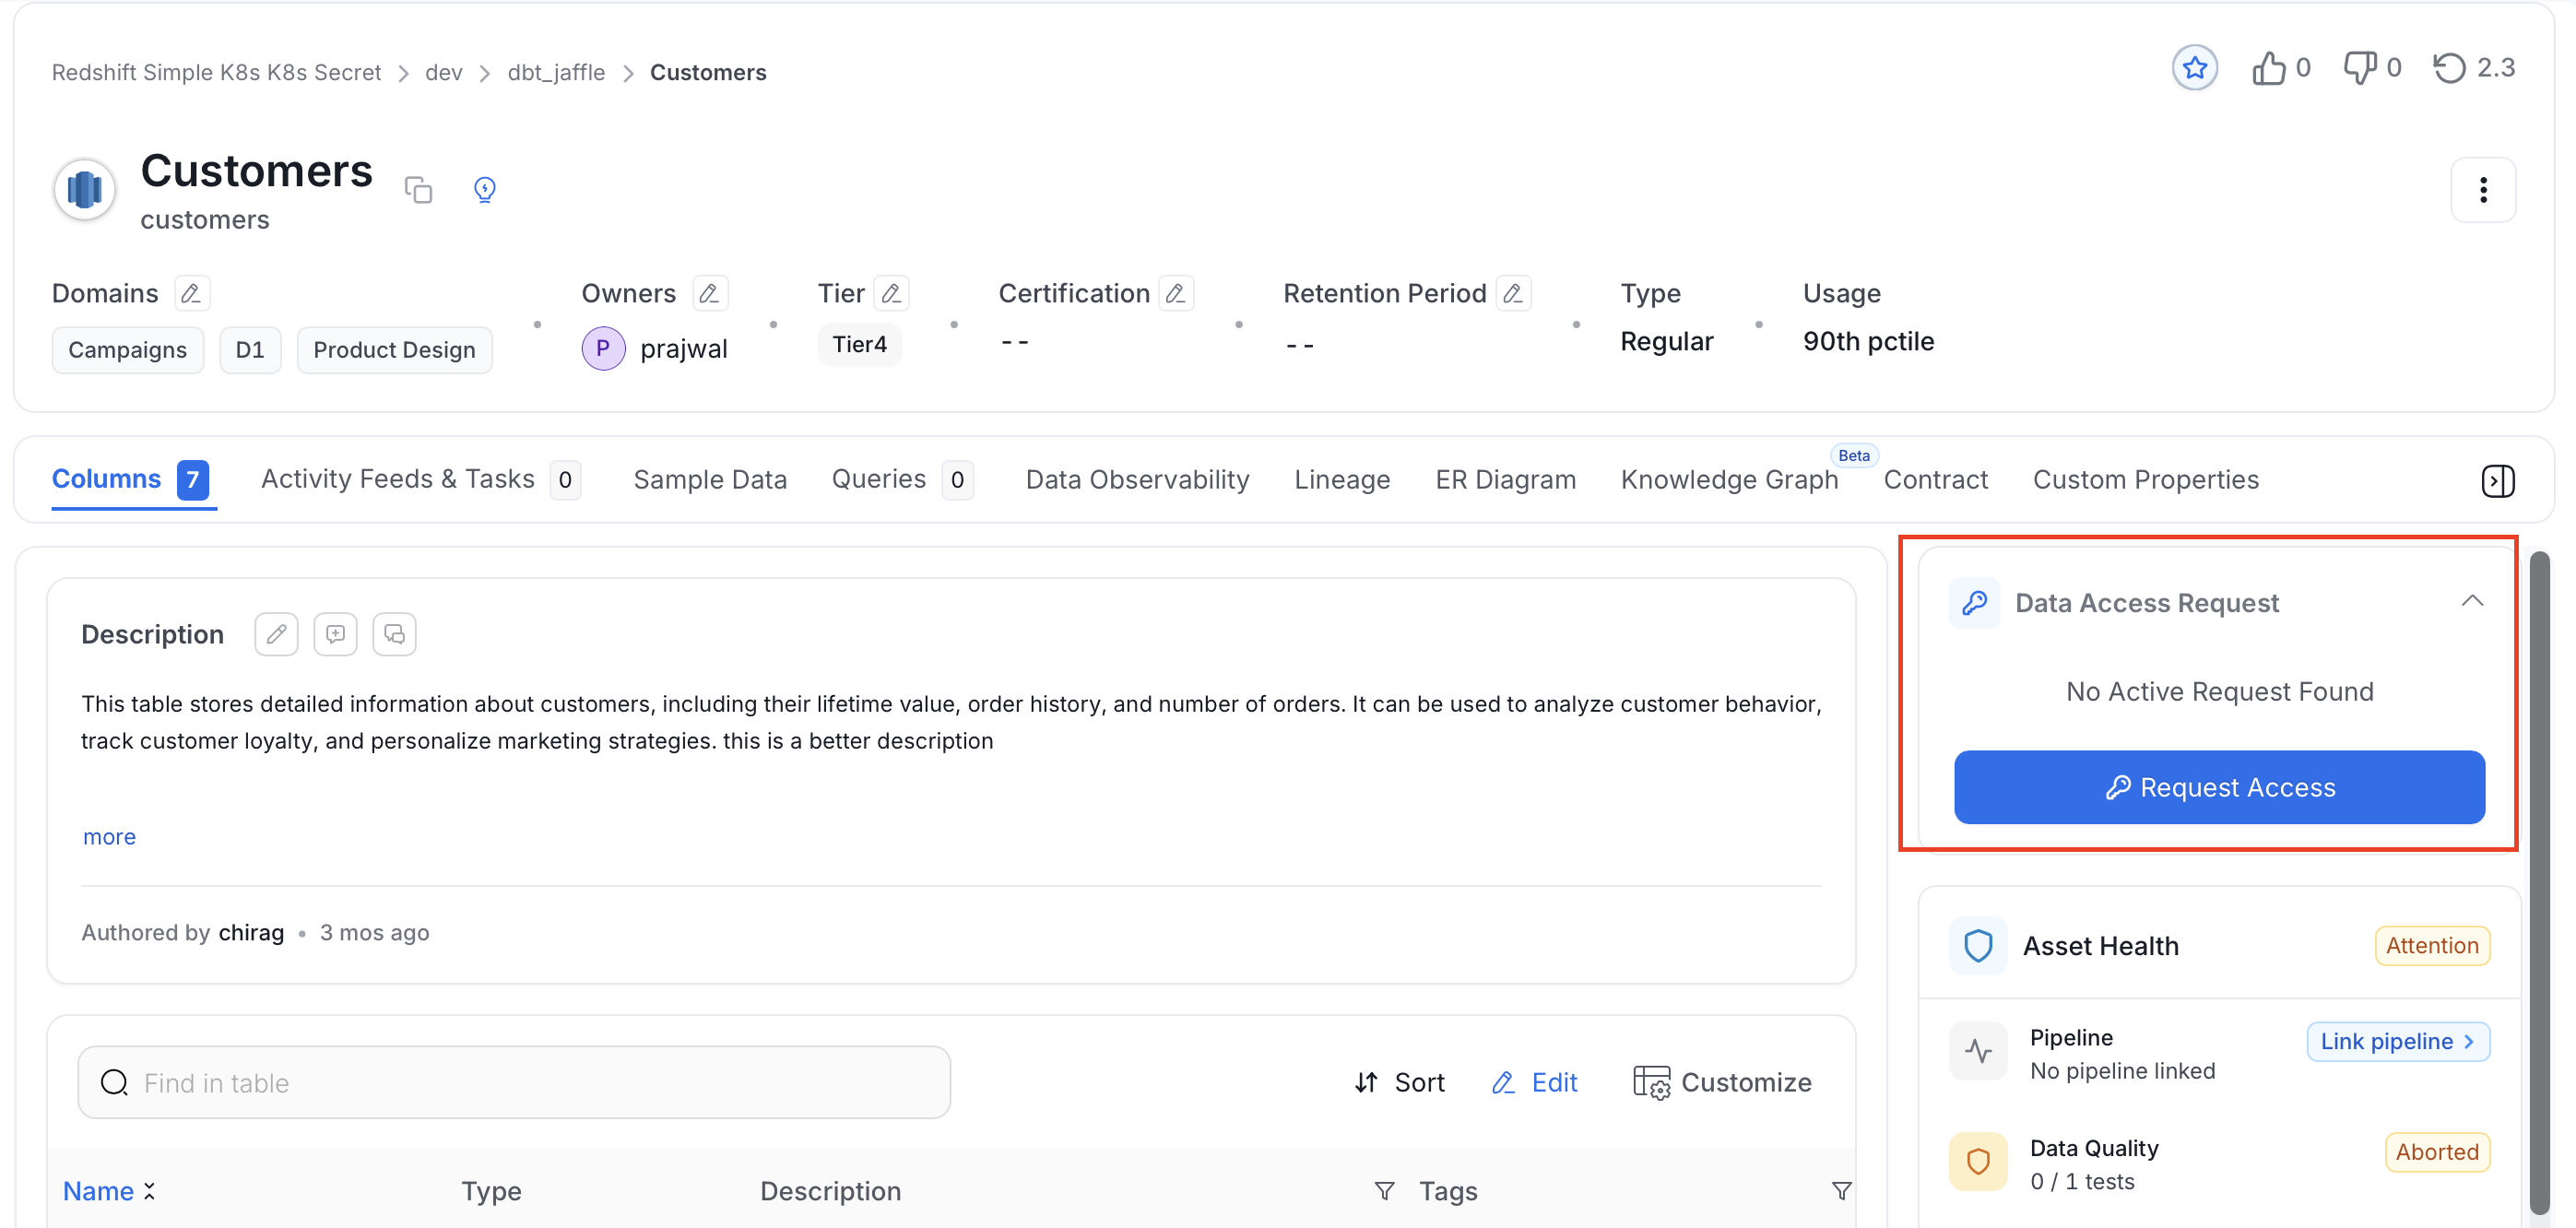Expand description with more link
Image resolution: width=2576 pixels, height=1228 pixels.
109,837
